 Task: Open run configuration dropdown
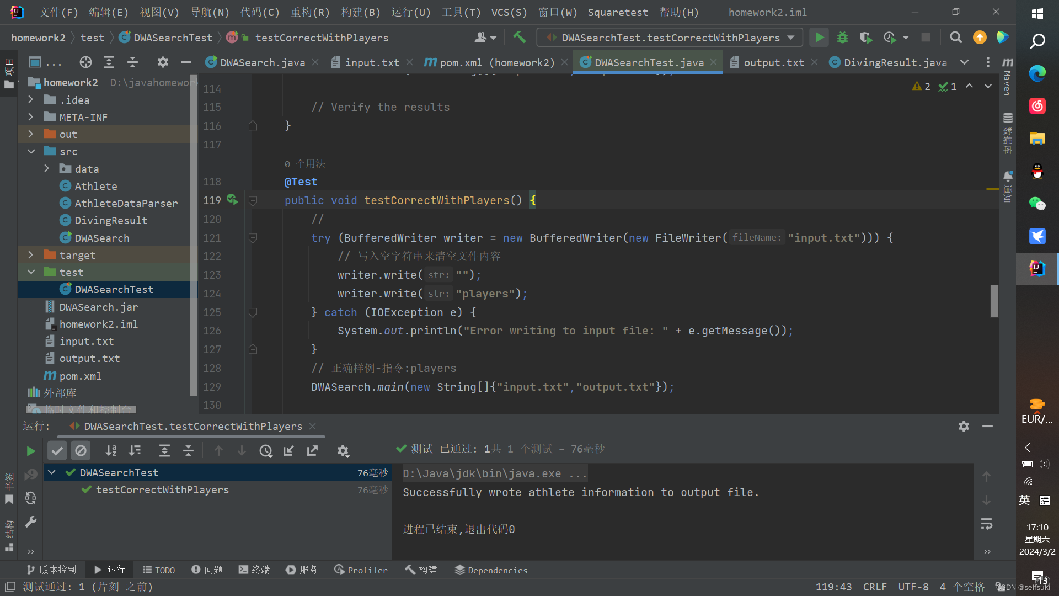coord(791,38)
